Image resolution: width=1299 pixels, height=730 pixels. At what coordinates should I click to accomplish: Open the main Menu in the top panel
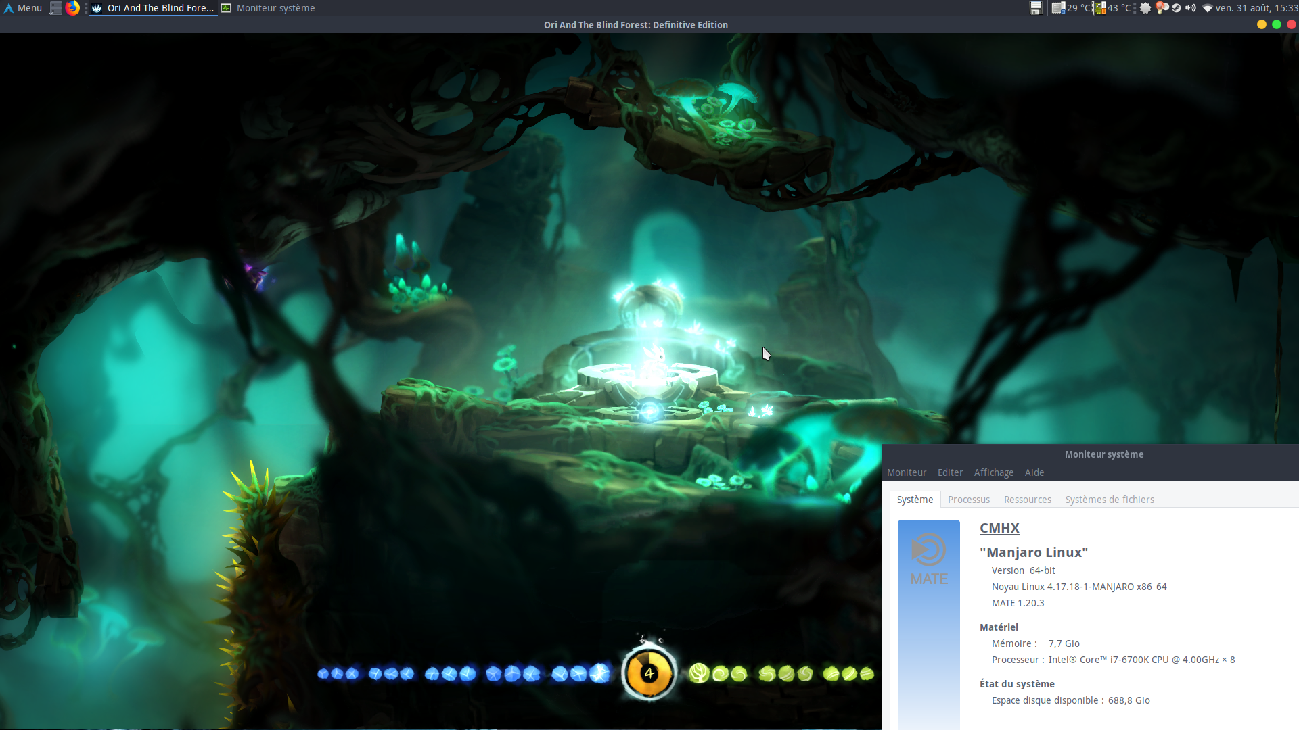click(x=23, y=8)
